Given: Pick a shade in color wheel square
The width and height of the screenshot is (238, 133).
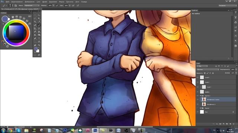Looking at the screenshot, I should (16, 33).
